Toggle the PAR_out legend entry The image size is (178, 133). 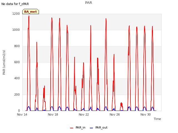click(x=98, y=127)
